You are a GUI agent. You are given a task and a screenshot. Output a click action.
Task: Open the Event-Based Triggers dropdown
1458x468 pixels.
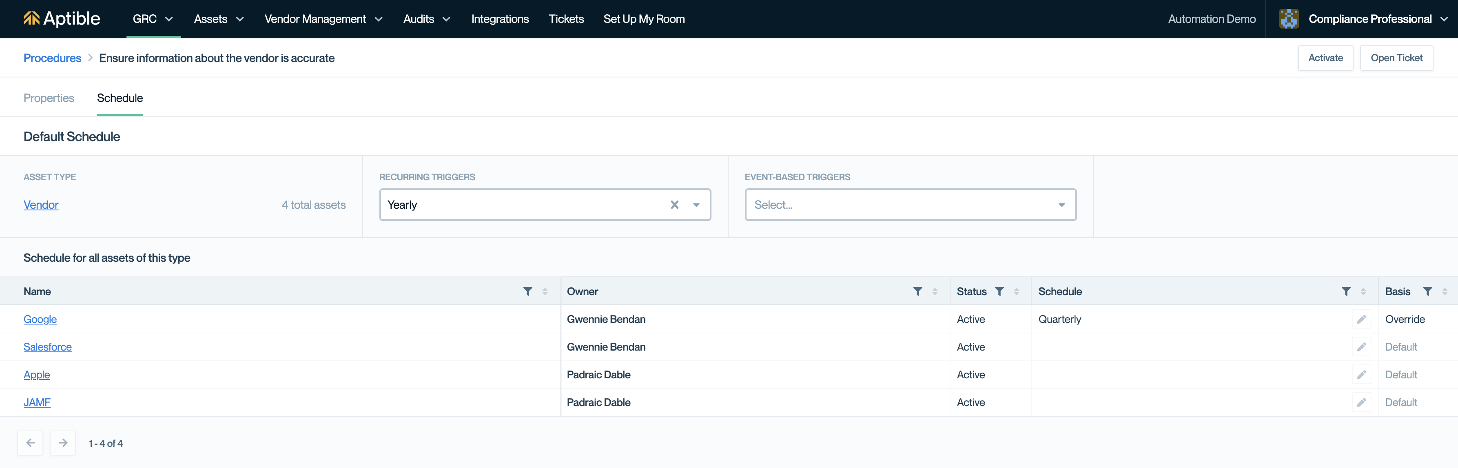(910, 205)
